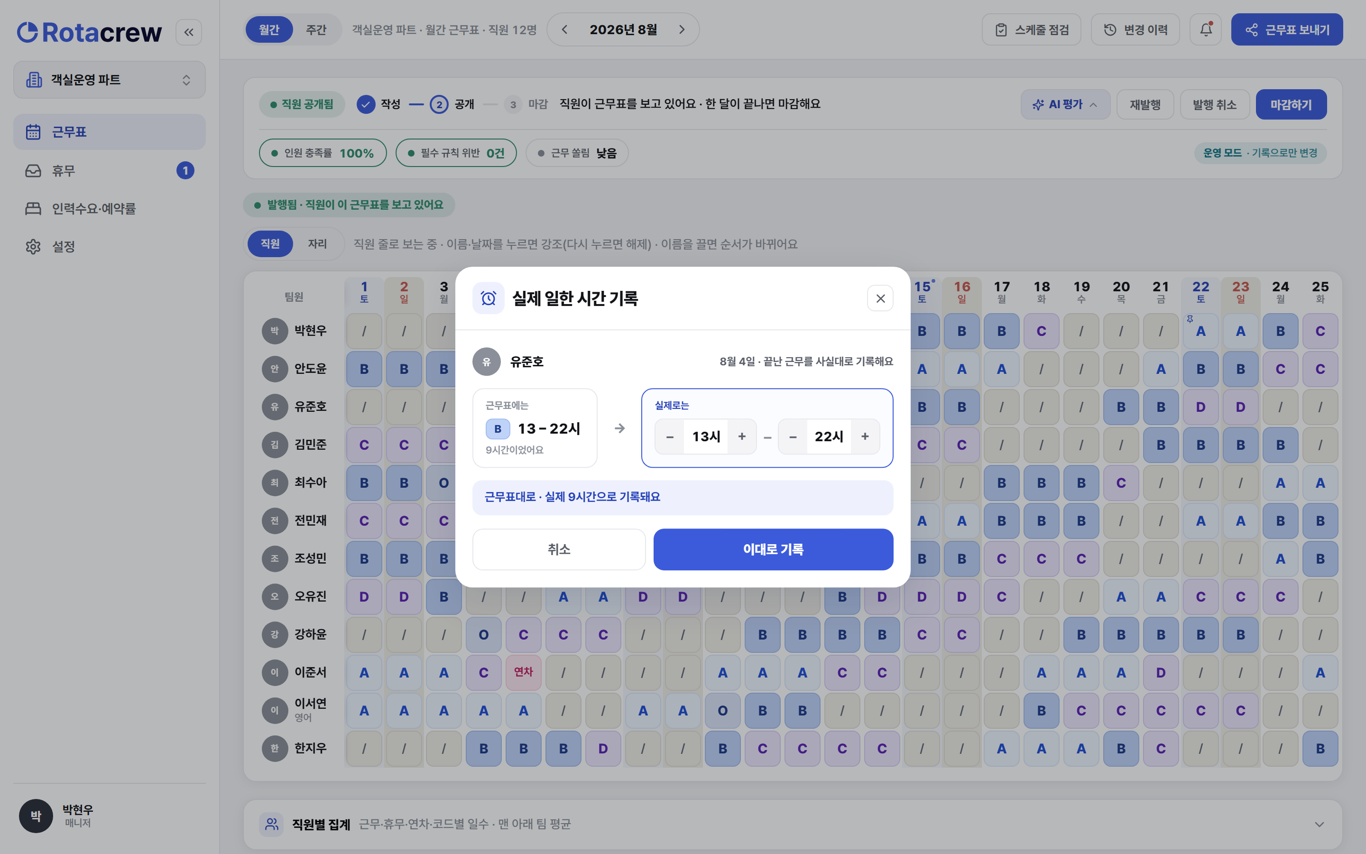Select 안도윤 row avatar
Viewport: 1366px width, 854px height.
[275, 368]
